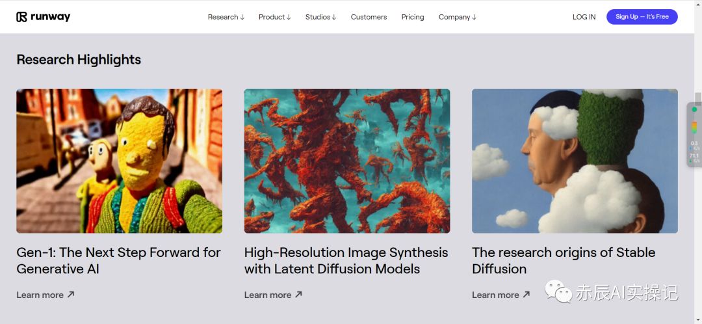This screenshot has width=702, height=324.
Task: Open the cloud-head Stable Diffusion thumbnail
Action: pyautogui.click(x=575, y=161)
